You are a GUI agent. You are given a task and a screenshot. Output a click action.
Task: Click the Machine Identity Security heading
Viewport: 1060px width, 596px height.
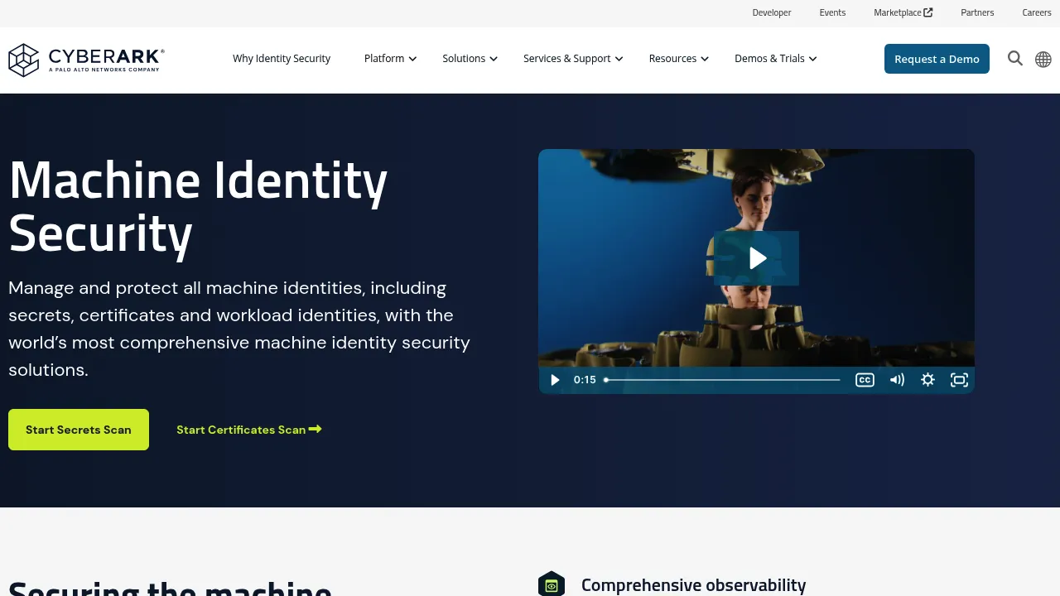pyautogui.click(x=198, y=206)
